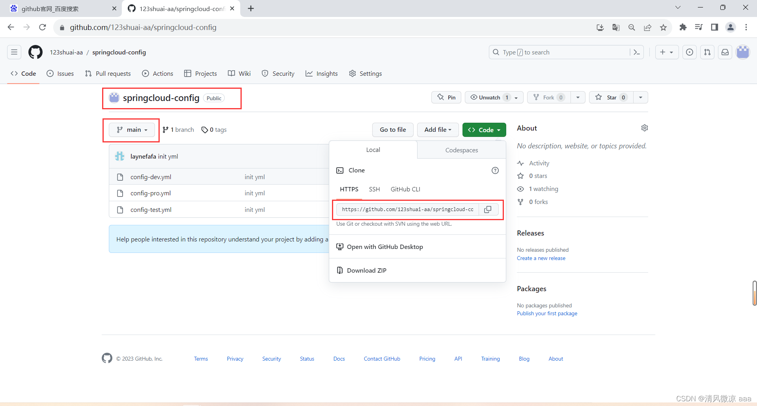Click the footer GitHub logo
Viewport: 757px width, 406px height.
(x=107, y=358)
